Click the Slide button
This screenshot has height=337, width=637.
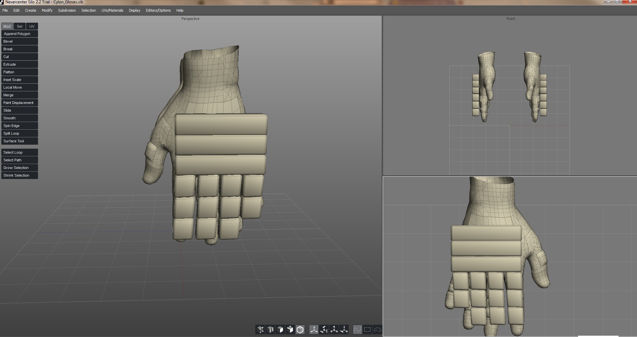point(20,110)
